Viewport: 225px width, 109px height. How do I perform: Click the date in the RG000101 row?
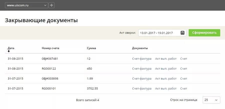pos(15,89)
